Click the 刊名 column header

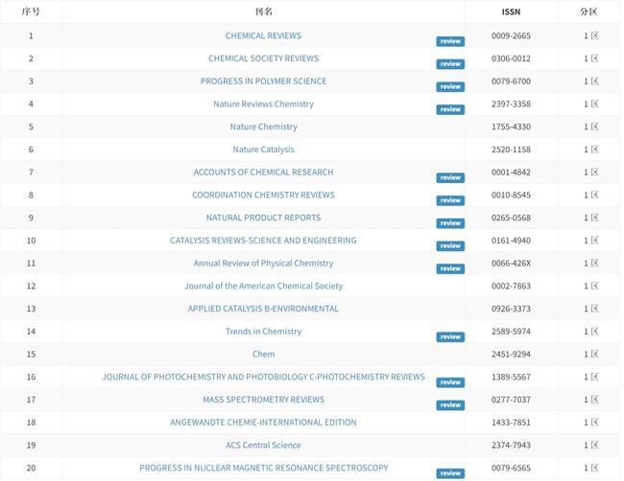coord(263,11)
